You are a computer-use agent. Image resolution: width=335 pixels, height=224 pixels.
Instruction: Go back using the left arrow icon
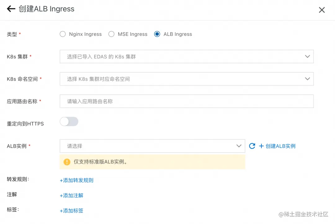(x=11, y=9)
